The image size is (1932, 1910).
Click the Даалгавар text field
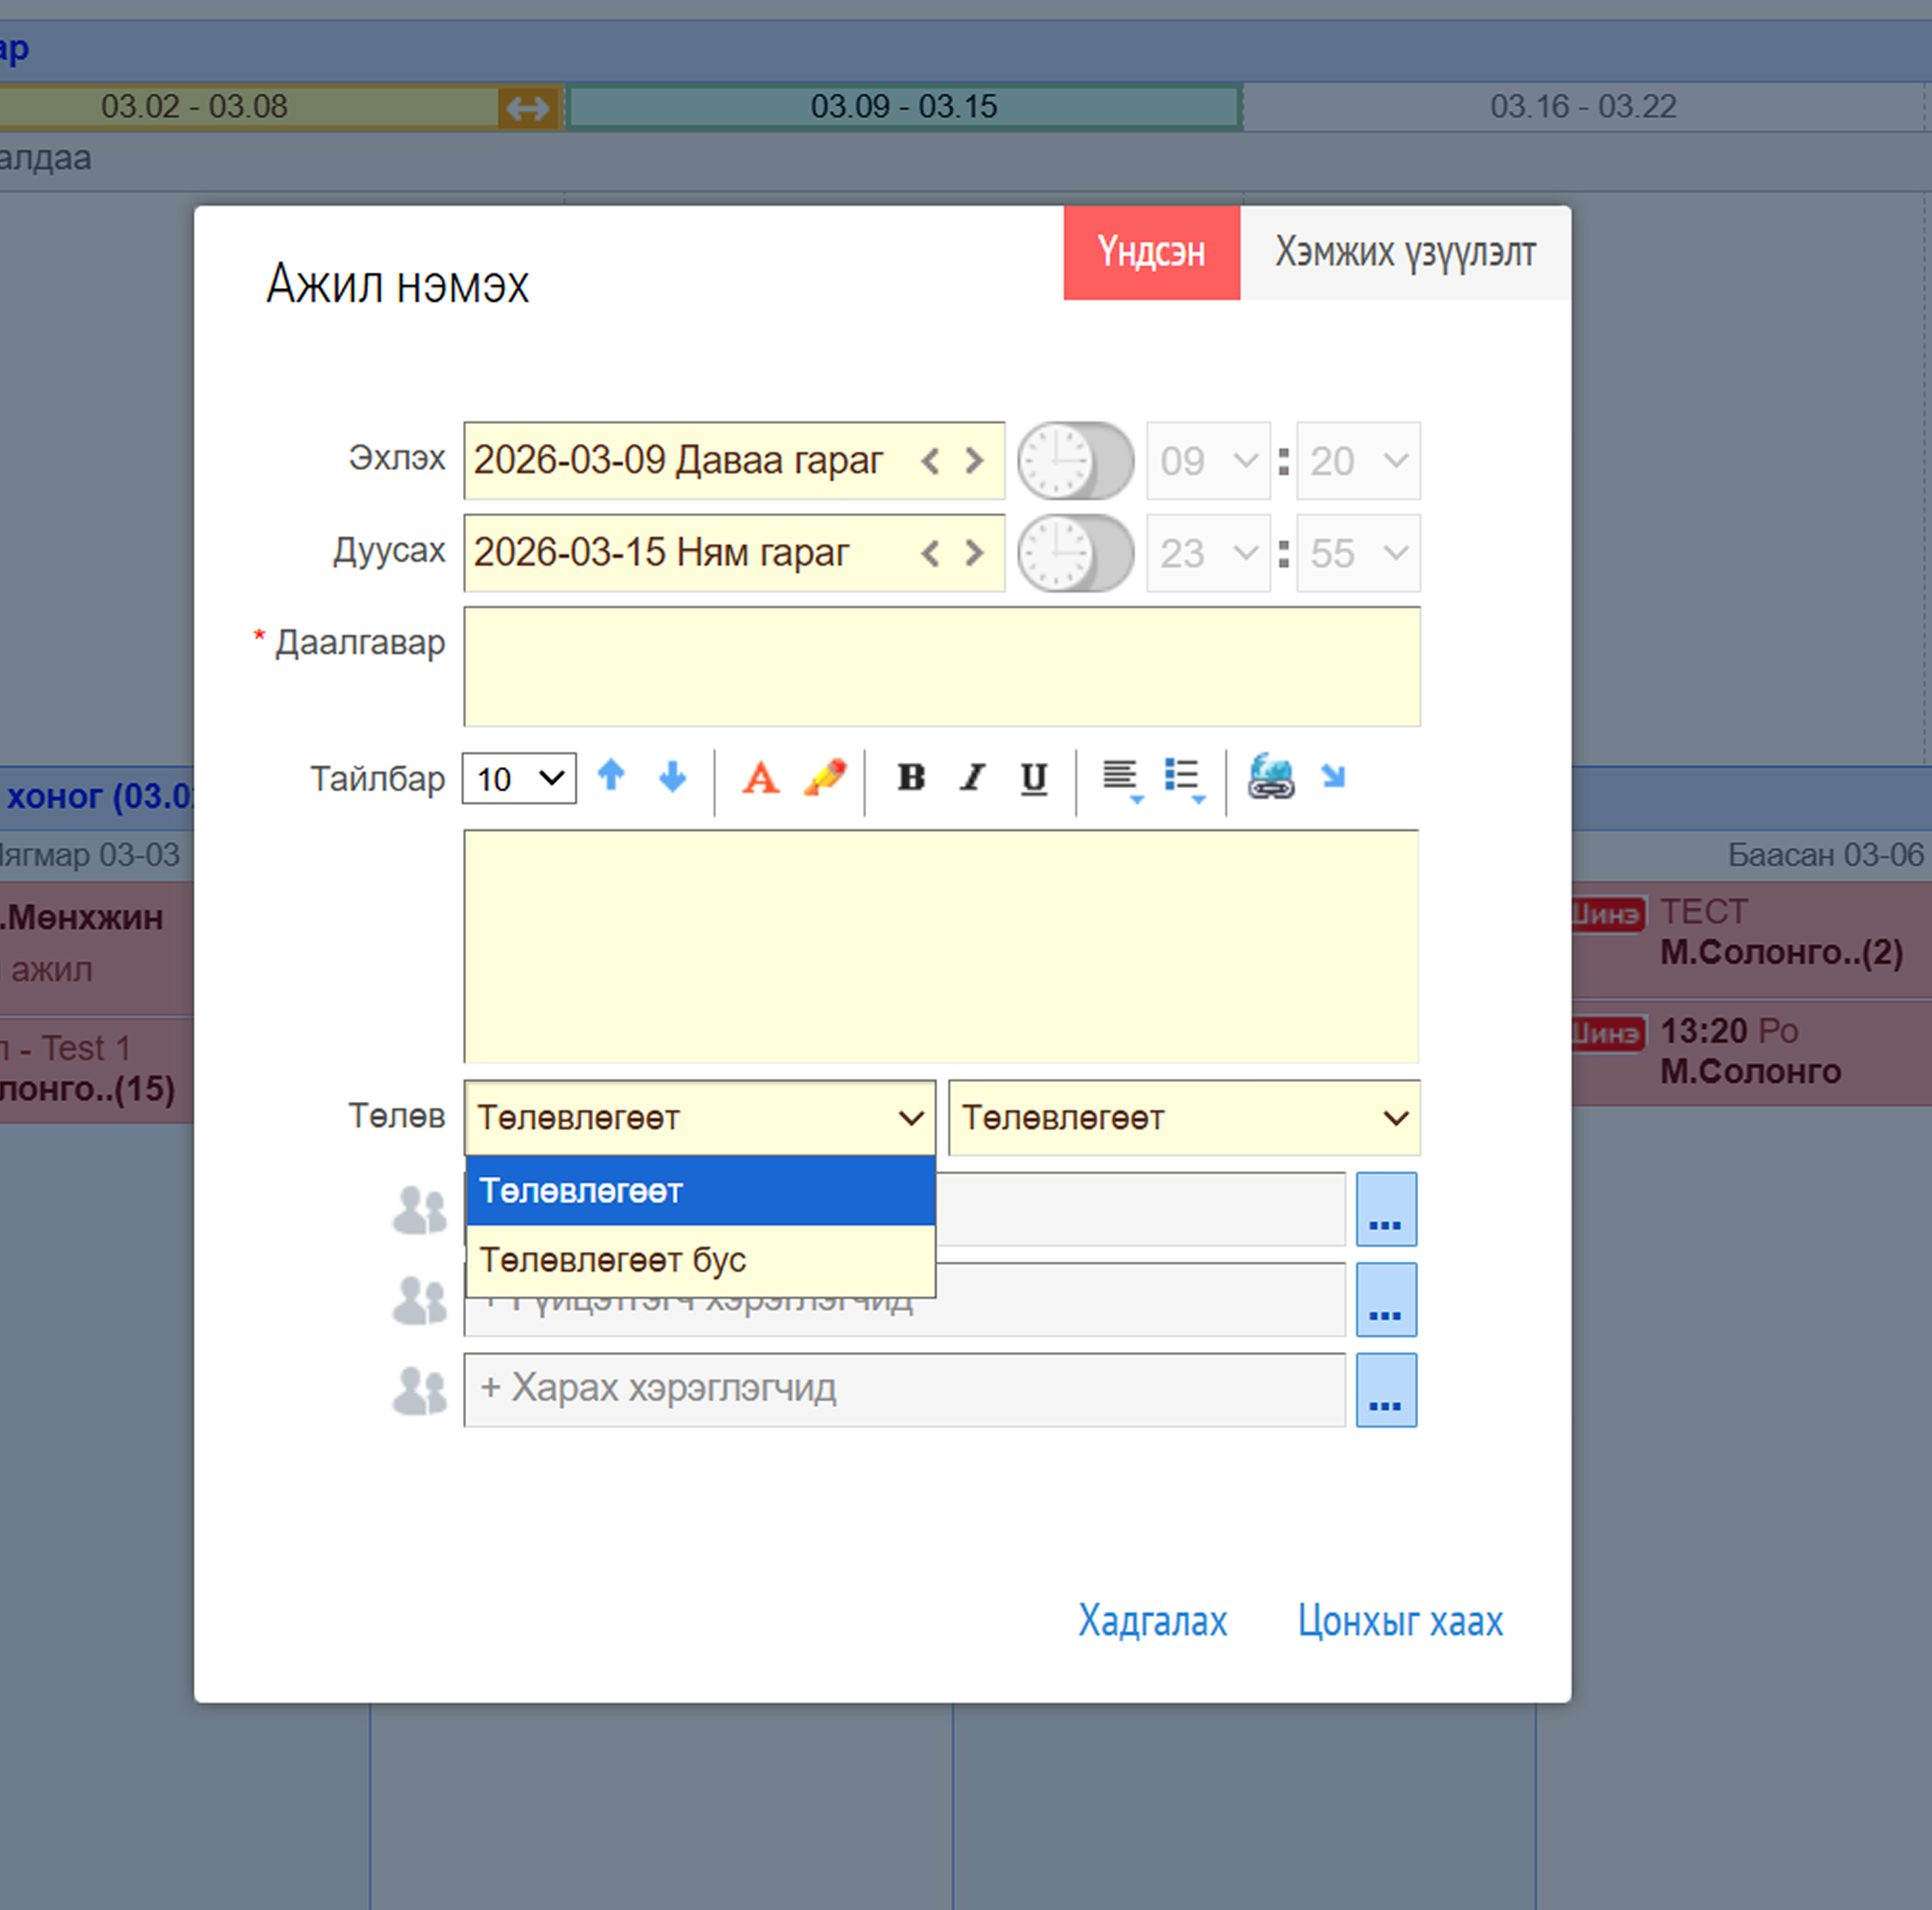(x=941, y=666)
